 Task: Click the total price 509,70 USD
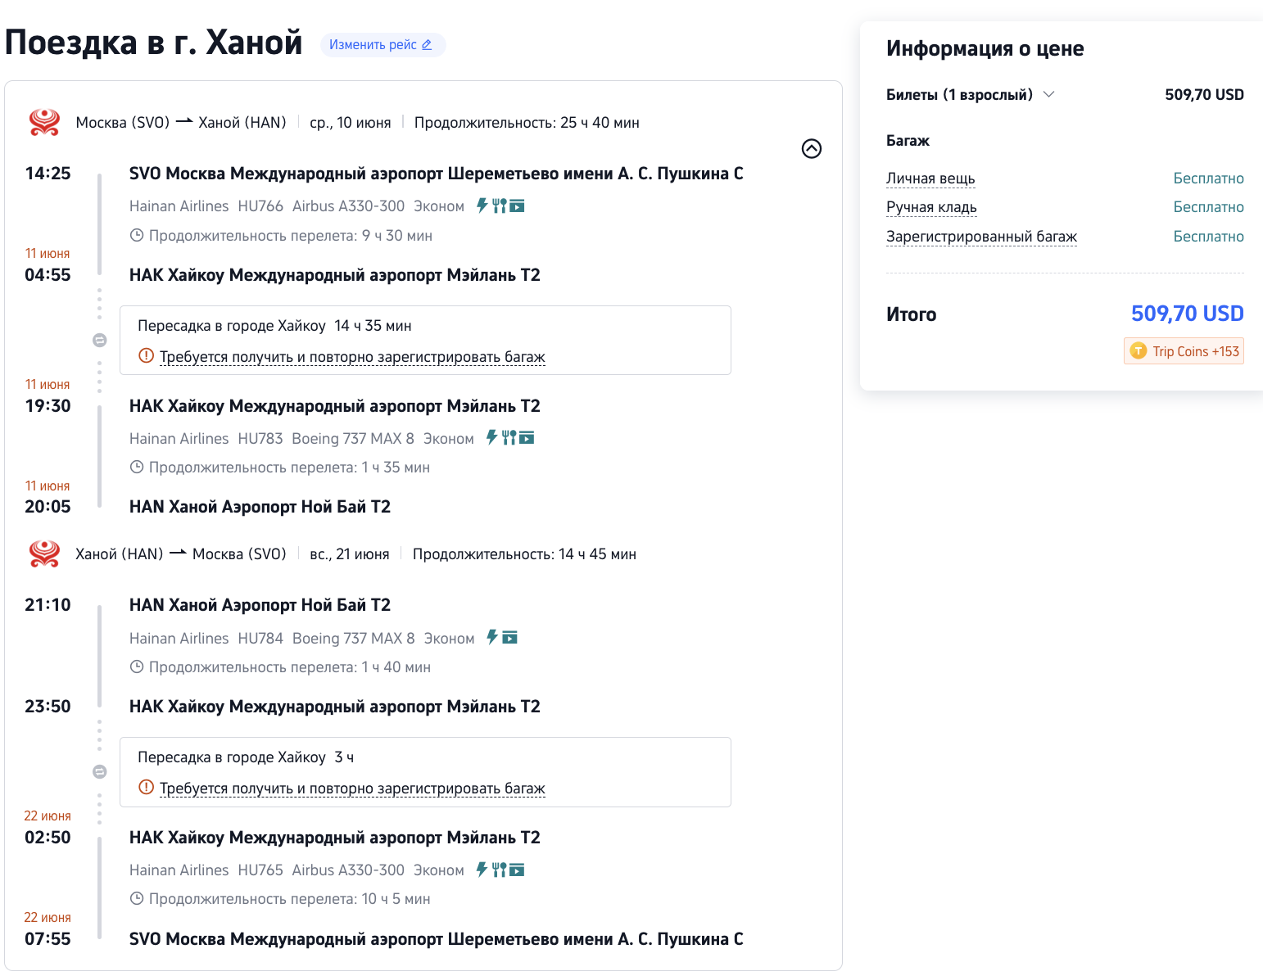[1187, 314]
